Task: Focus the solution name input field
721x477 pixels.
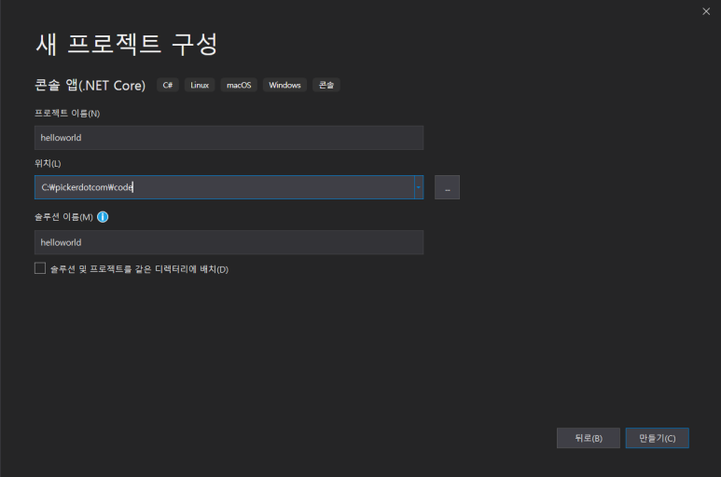Action: [229, 242]
